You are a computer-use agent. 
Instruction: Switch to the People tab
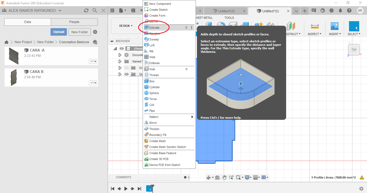(x=74, y=22)
